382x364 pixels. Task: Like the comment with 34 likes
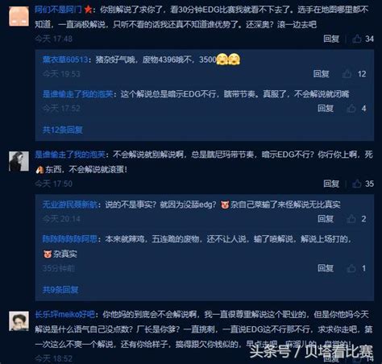357,39
